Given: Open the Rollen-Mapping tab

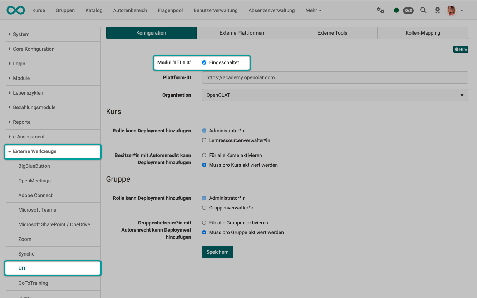Looking at the screenshot, I should [423, 33].
